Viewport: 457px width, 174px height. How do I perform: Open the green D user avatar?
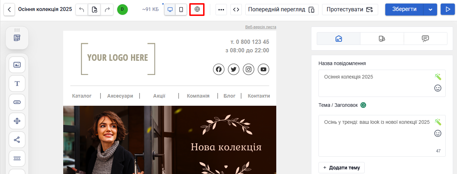[x=123, y=10]
